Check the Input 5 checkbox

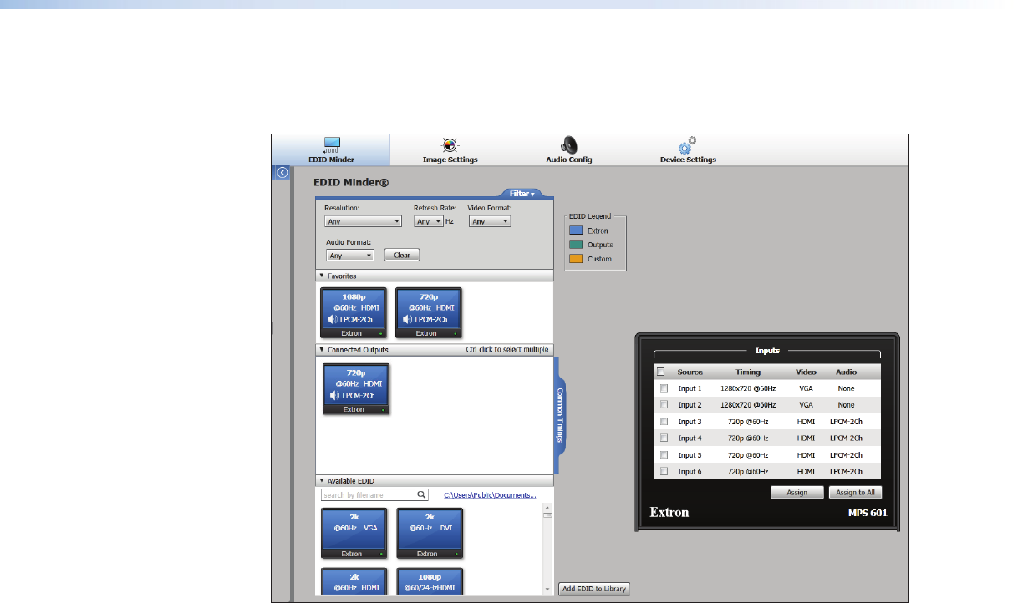[664, 455]
